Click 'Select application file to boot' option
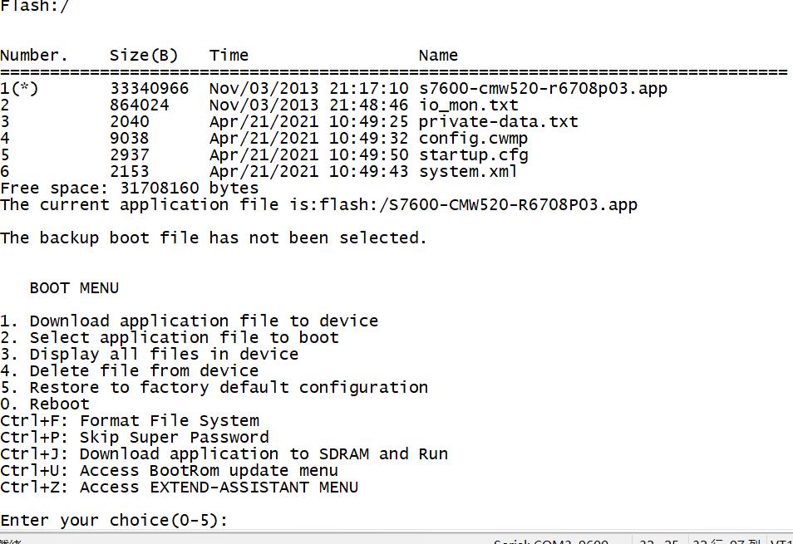The image size is (793, 544). point(184,338)
